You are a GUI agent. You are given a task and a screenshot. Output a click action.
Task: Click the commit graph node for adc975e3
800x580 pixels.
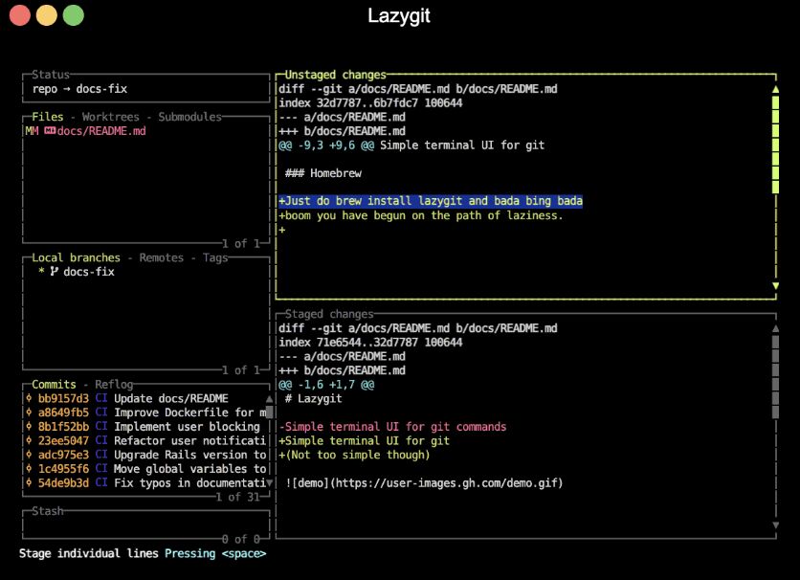click(29, 455)
